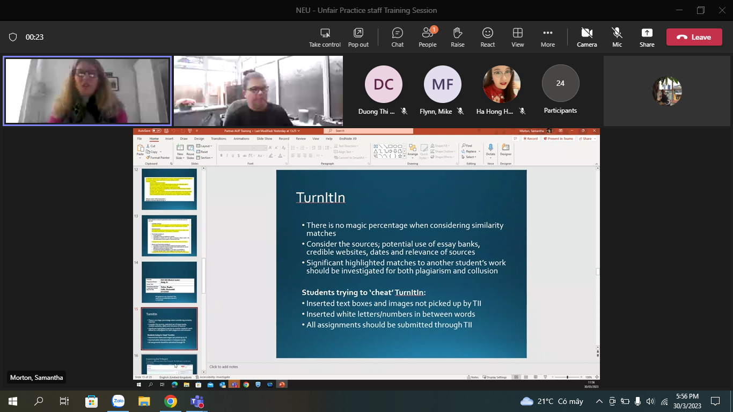This screenshot has height=412, width=733.
Task: Expand the Section dropdown
Action: pos(206,158)
